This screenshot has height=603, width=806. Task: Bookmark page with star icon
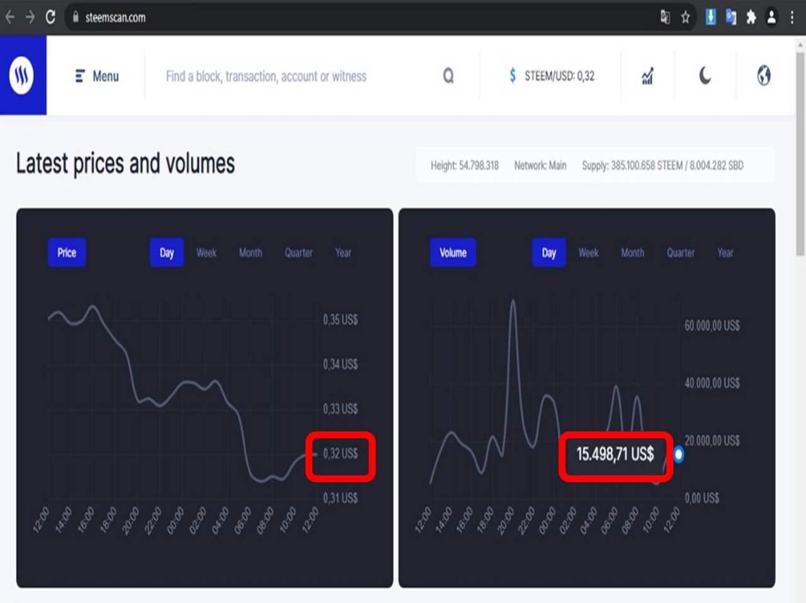tap(686, 18)
